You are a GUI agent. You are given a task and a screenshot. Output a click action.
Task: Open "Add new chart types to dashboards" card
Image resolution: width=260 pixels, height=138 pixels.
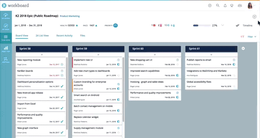coord(97,73)
